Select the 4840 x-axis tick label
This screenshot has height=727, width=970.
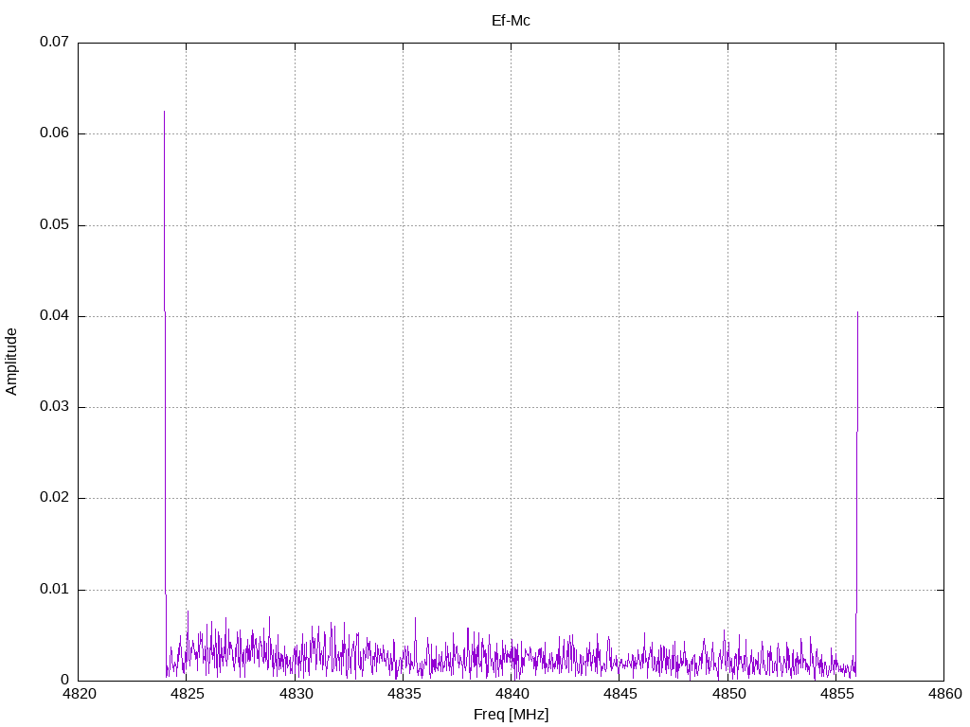tap(512, 696)
